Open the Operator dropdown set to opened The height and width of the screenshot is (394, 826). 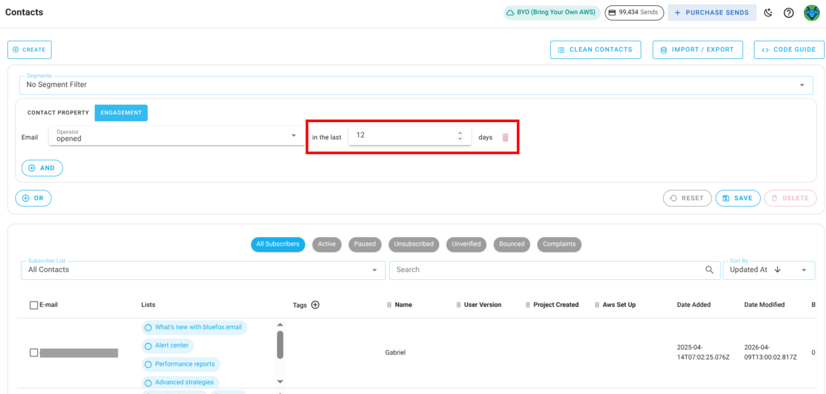(177, 136)
